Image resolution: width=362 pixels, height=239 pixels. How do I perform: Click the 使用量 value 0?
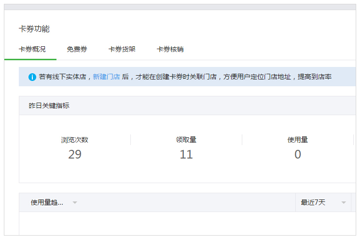[298, 154]
